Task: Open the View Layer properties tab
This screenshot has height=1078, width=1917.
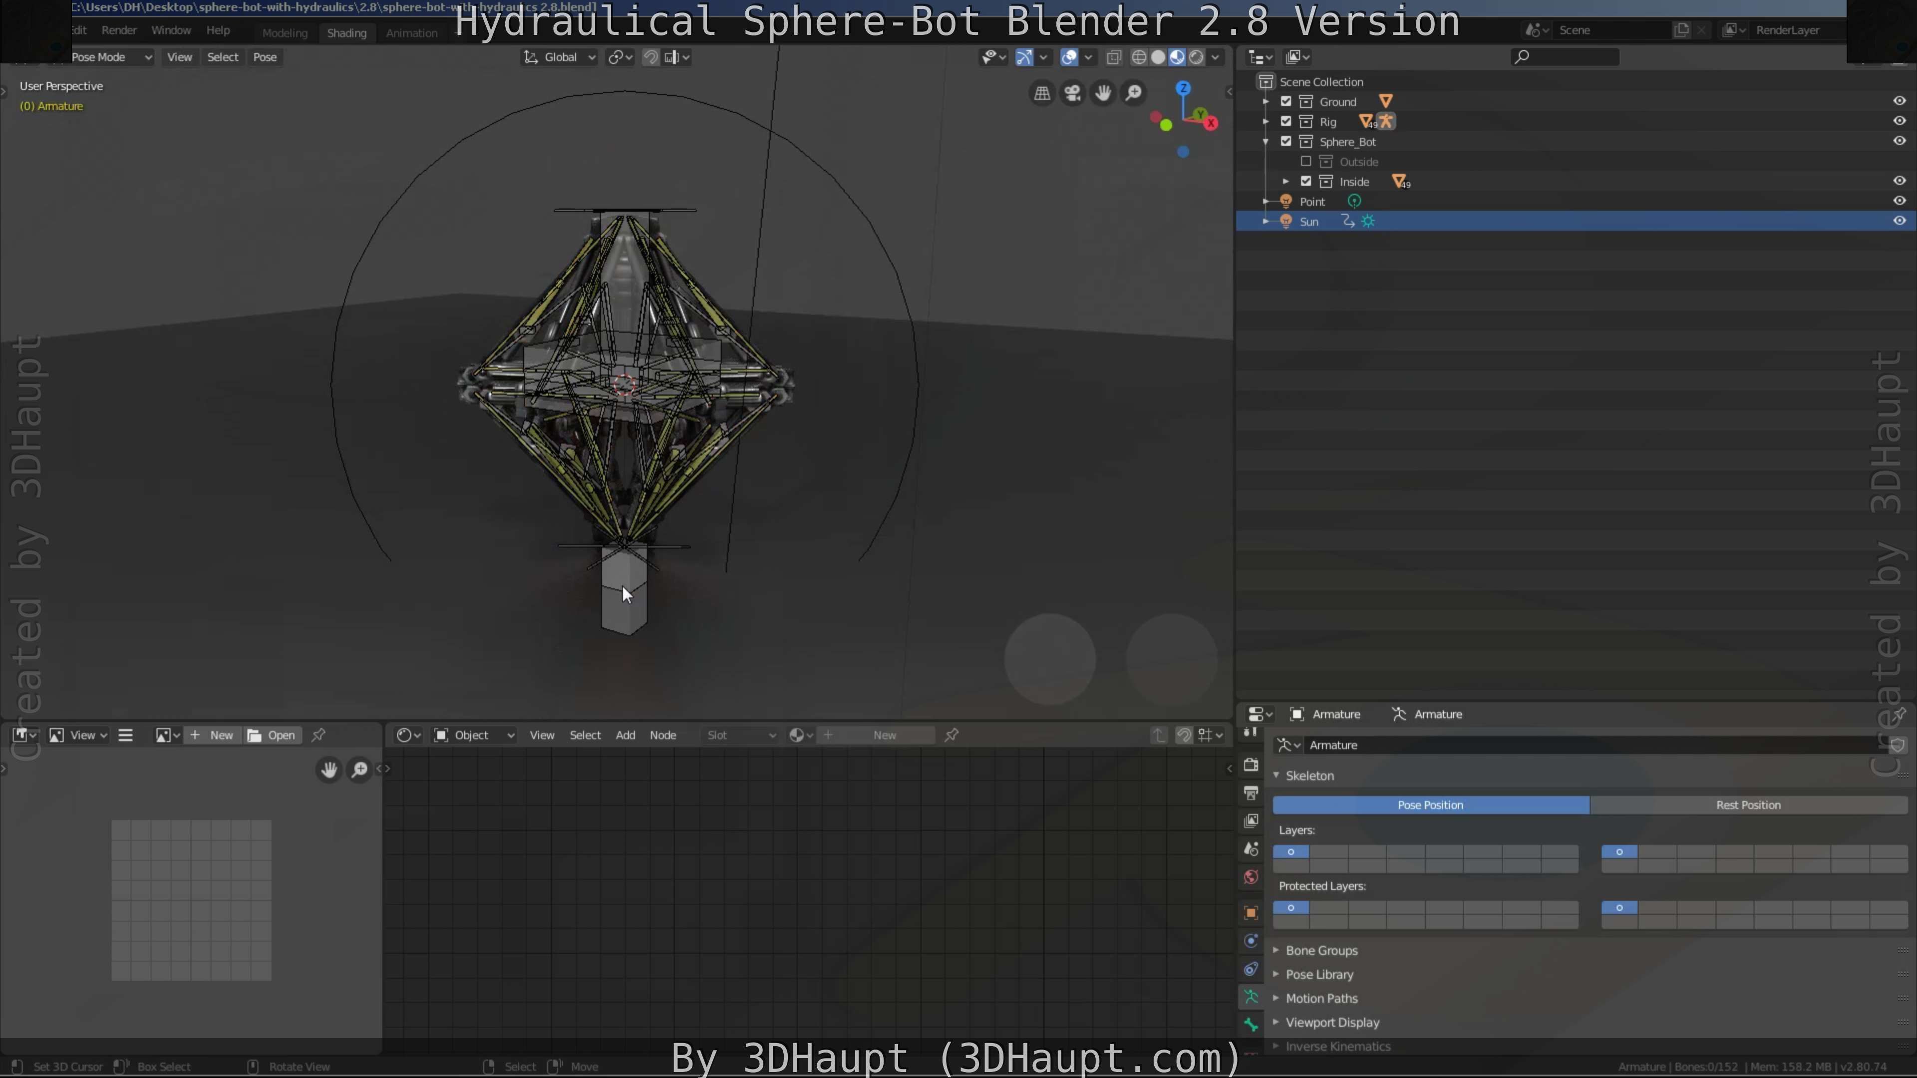Action: click(x=1251, y=820)
